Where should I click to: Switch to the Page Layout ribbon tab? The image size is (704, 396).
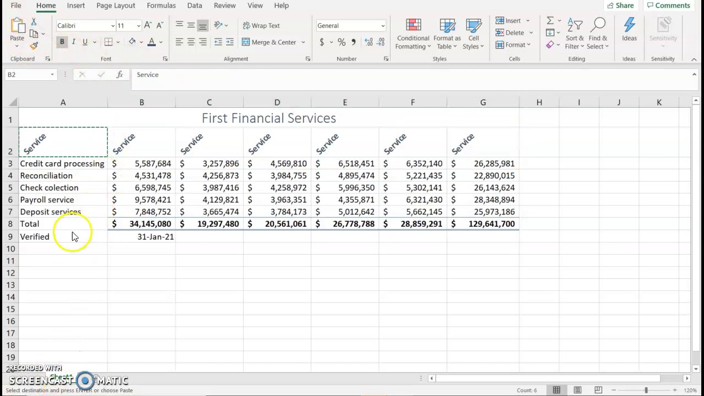[116, 5]
